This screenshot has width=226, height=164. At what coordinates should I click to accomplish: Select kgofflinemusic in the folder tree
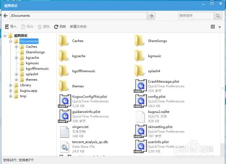[37, 69]
